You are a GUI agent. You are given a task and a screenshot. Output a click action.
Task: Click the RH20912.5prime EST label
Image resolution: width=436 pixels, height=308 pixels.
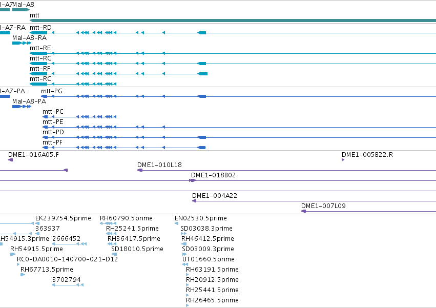pos(212,280)
